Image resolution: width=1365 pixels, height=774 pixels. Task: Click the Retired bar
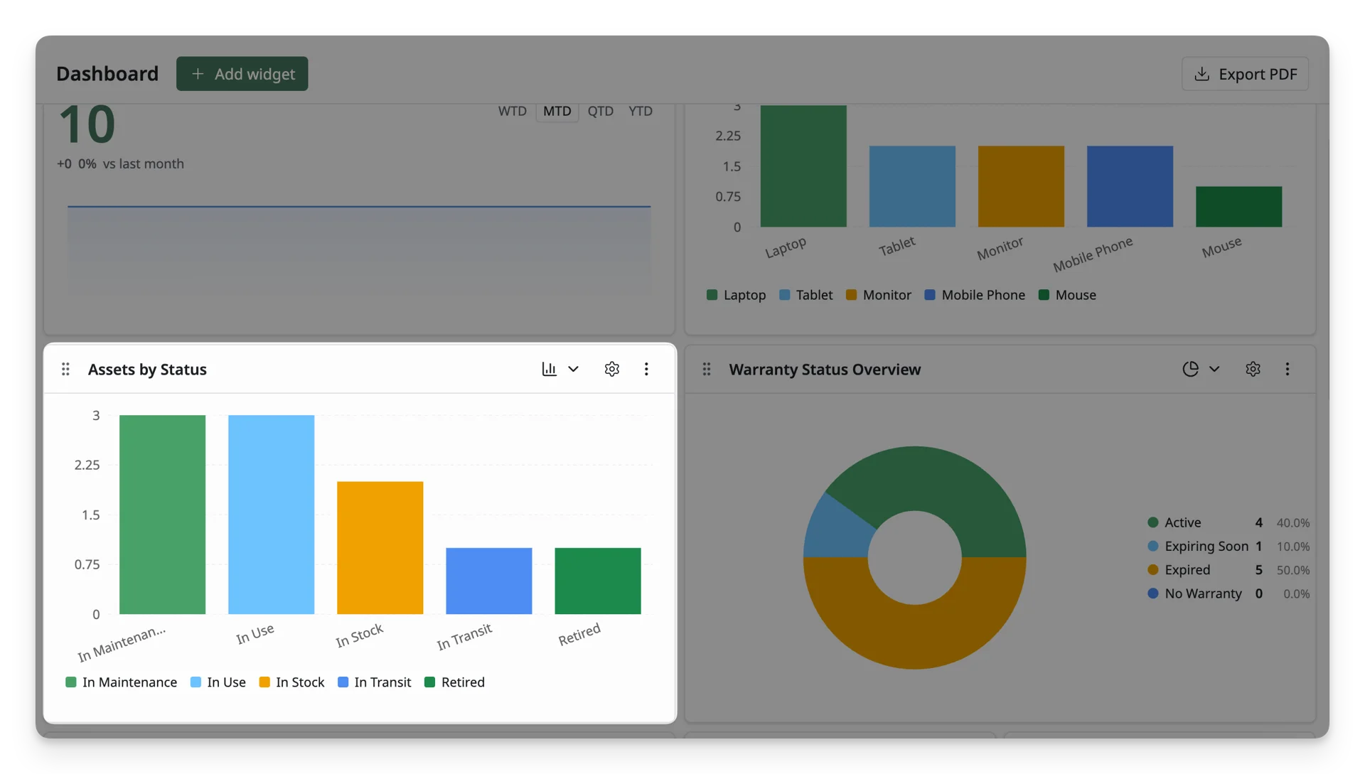pyautogui.click(x=597, y=581)
